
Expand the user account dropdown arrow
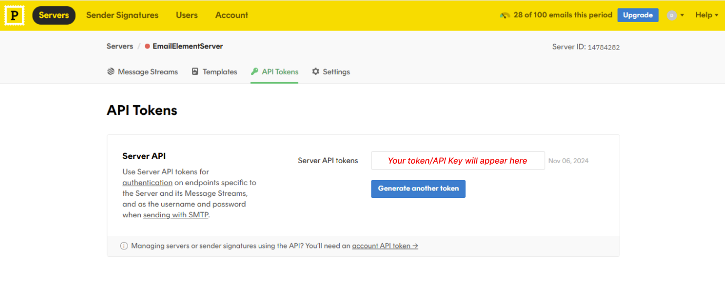[682, 15]
